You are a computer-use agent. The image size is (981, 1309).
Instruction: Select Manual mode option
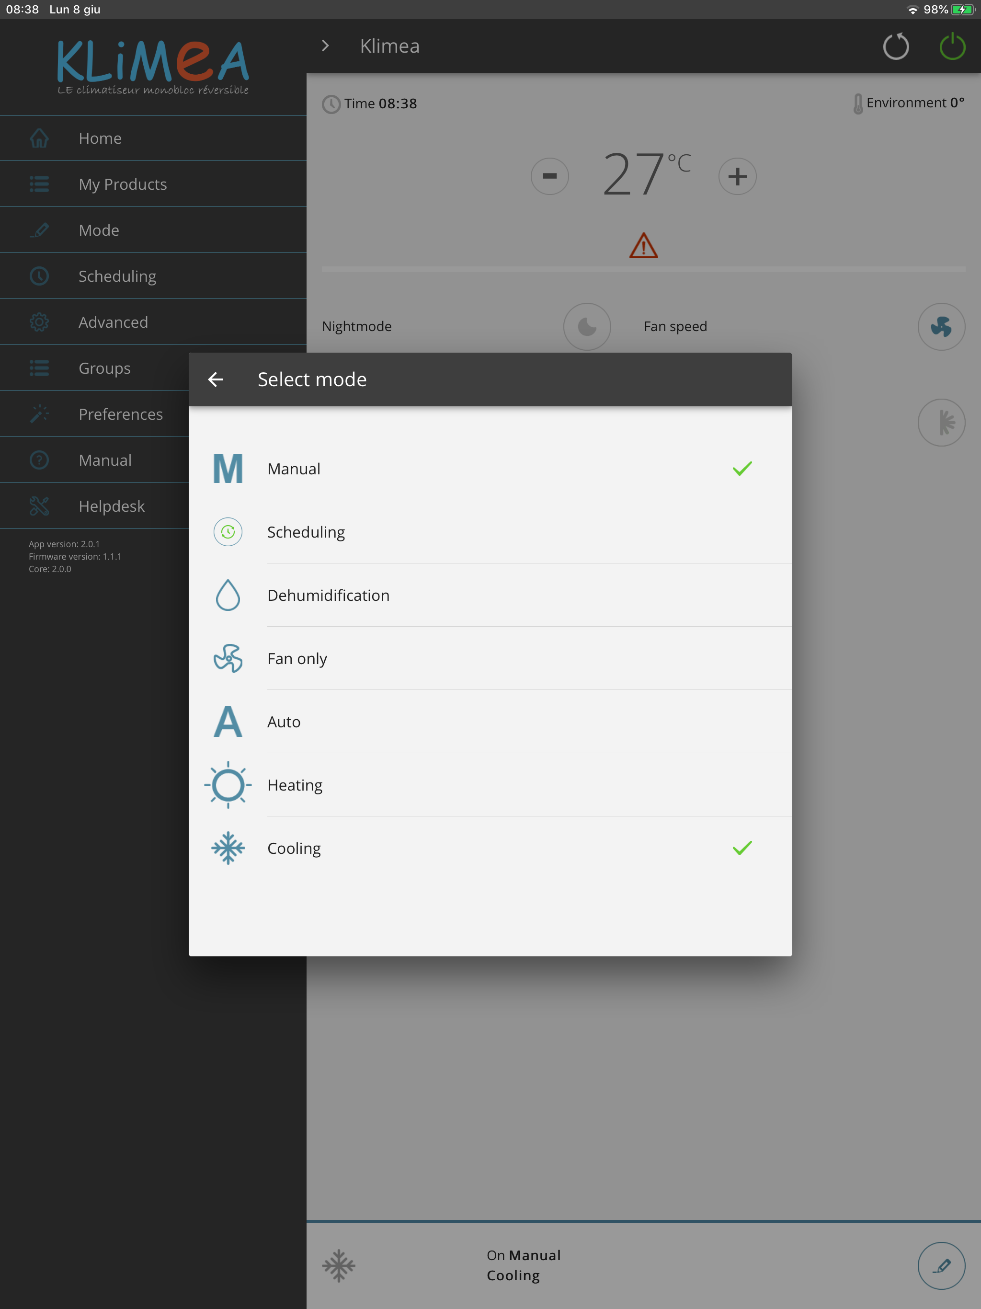(490, 469)
